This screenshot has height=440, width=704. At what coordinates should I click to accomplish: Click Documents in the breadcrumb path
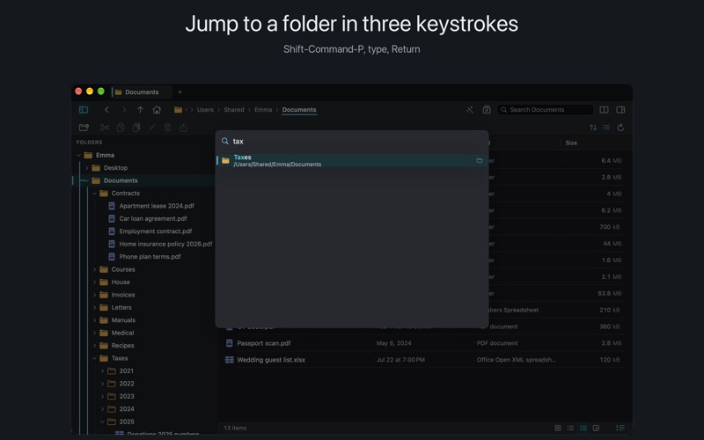coord(299,109)
